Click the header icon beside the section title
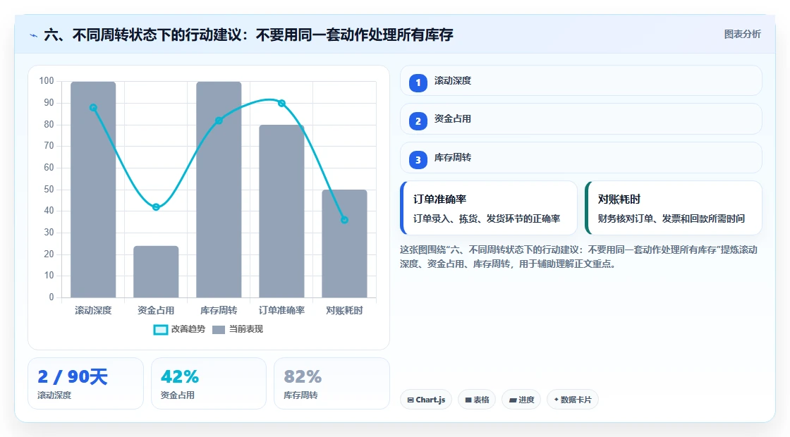This screenshot has width=790, height=437. (x=34, y=35)
